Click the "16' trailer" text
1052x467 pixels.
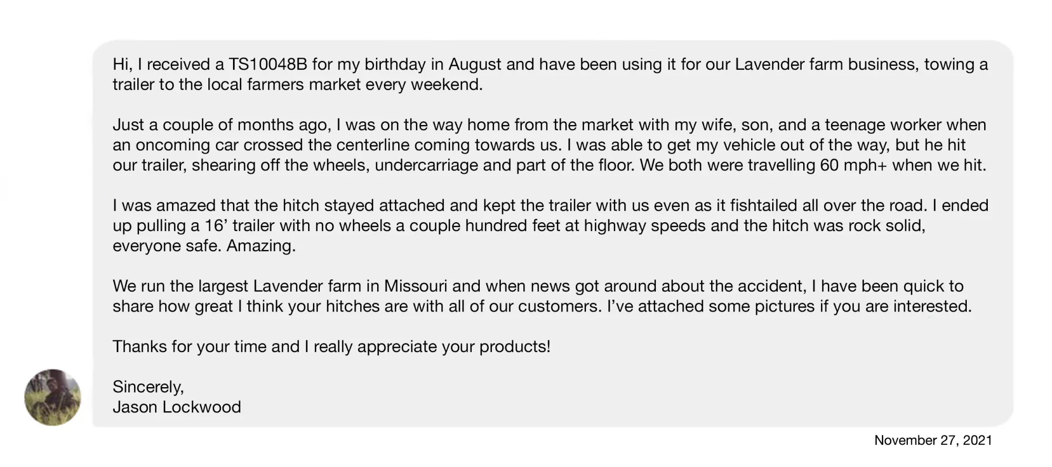click(x=232, y=226)
